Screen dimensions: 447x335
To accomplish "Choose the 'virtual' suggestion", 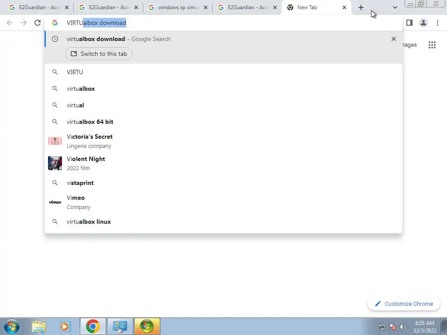I will tap(223, 105).
